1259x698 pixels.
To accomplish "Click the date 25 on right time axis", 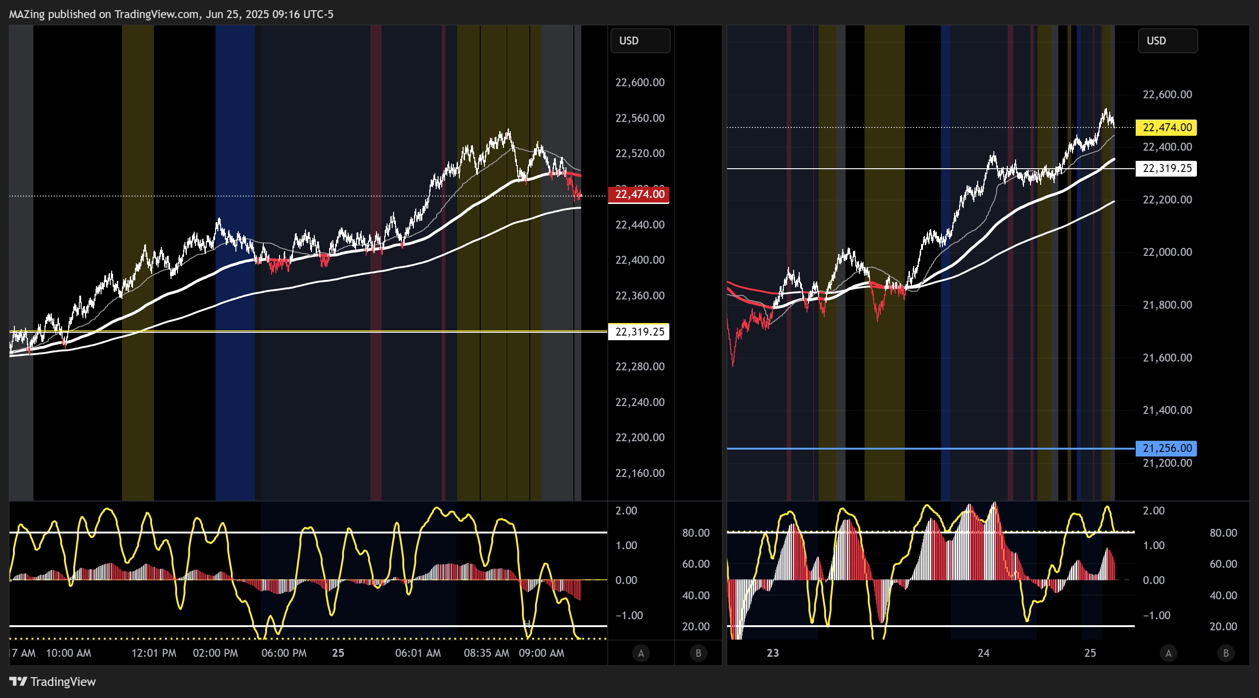I will (1090, 653).
